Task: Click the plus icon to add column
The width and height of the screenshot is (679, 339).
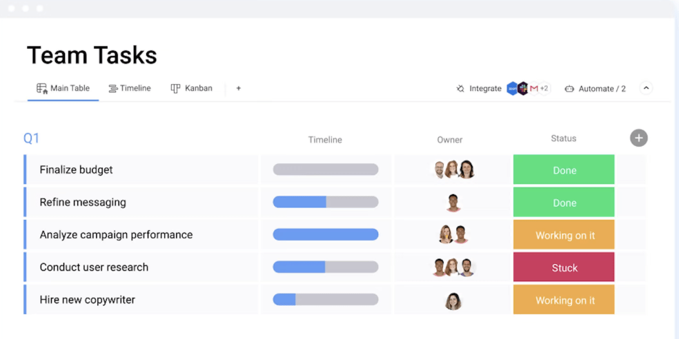Action: tap(638, 138)
